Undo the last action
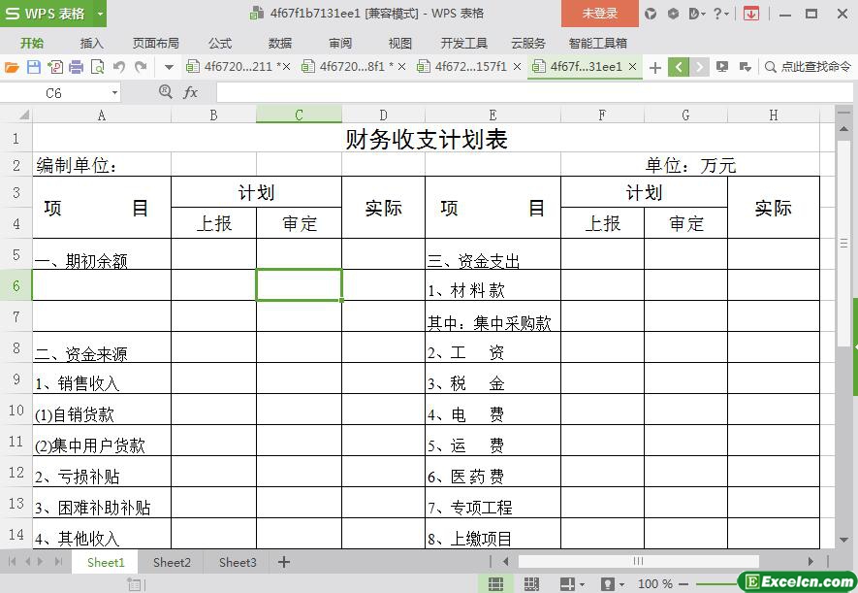Screen dimensions: 858x593 tap(118, 67)
